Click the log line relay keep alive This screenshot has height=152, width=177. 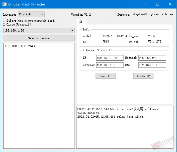110,117
